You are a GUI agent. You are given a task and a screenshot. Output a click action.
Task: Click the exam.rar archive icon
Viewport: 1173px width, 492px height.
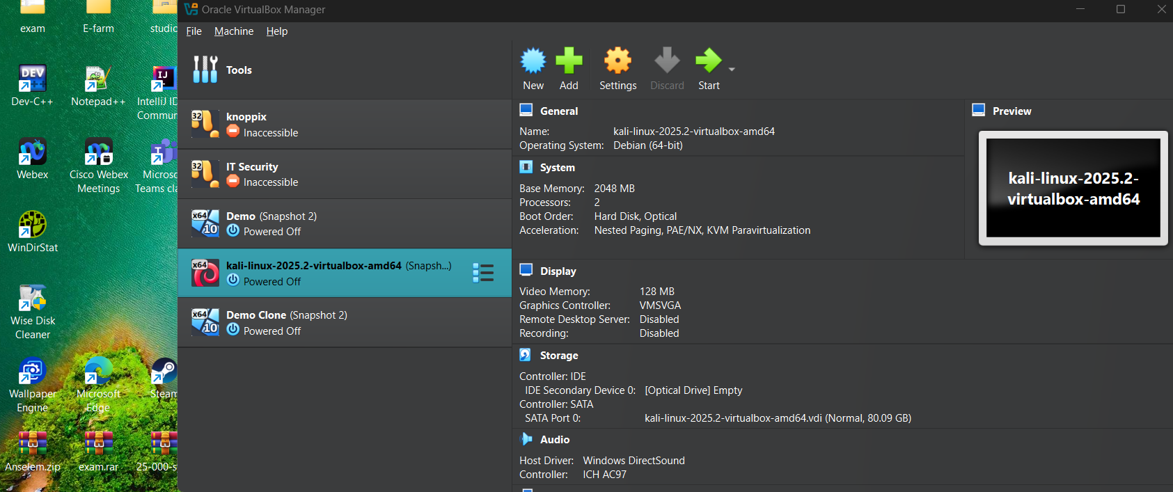[x=98, y=451]
